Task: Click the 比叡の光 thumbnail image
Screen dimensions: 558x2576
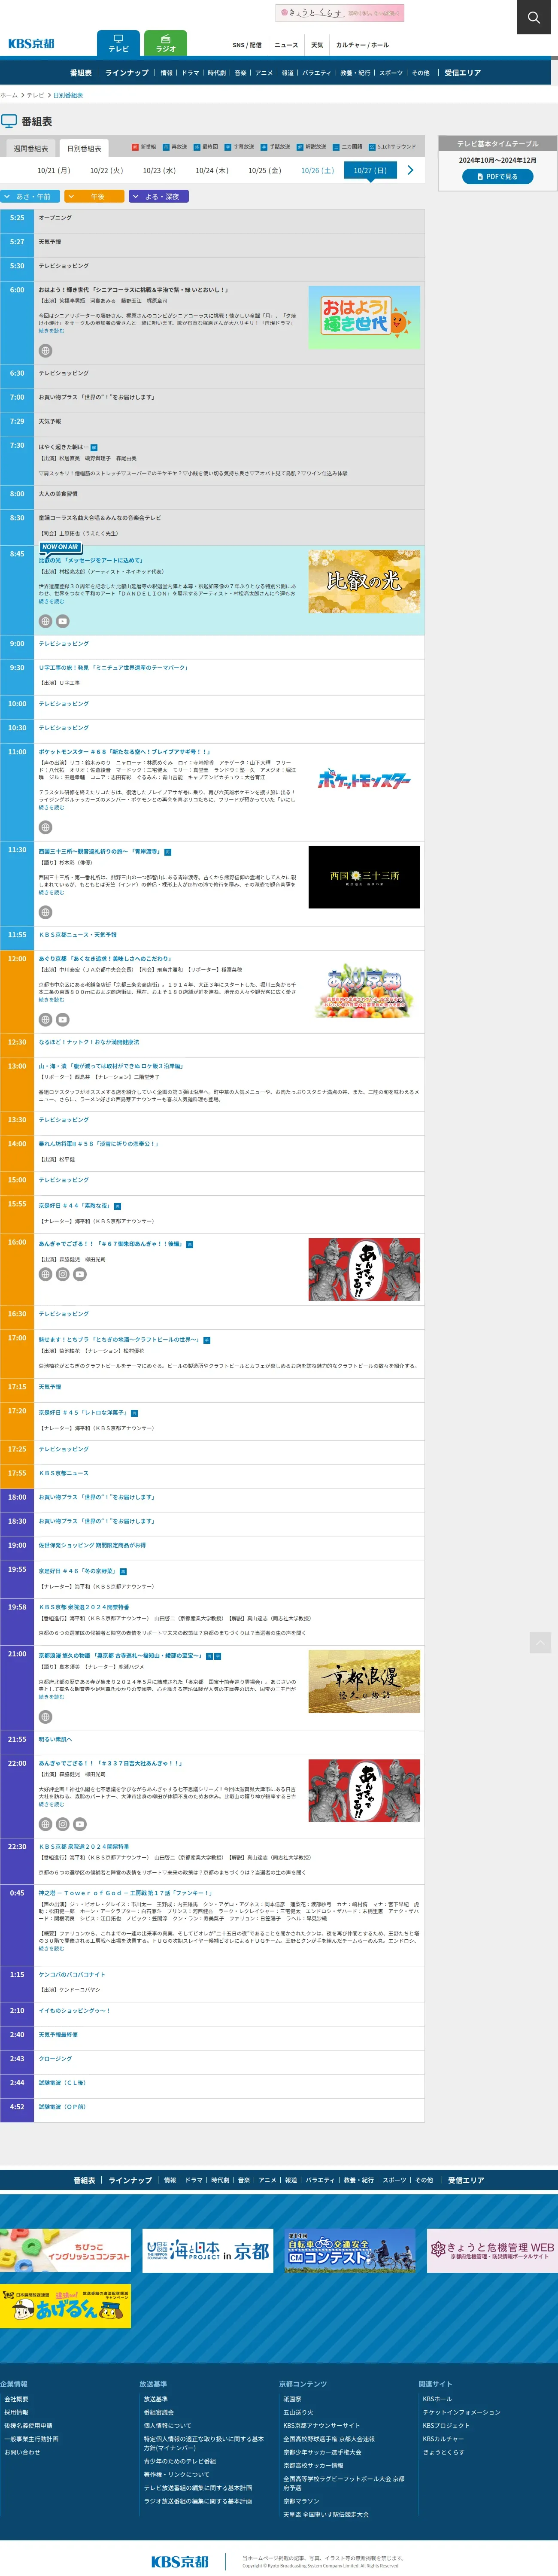Action: click(x=364, y=581)
